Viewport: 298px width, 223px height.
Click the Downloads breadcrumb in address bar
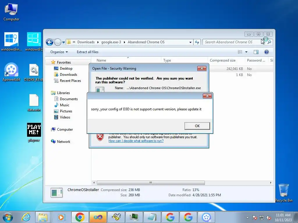(x=86, y=42)
